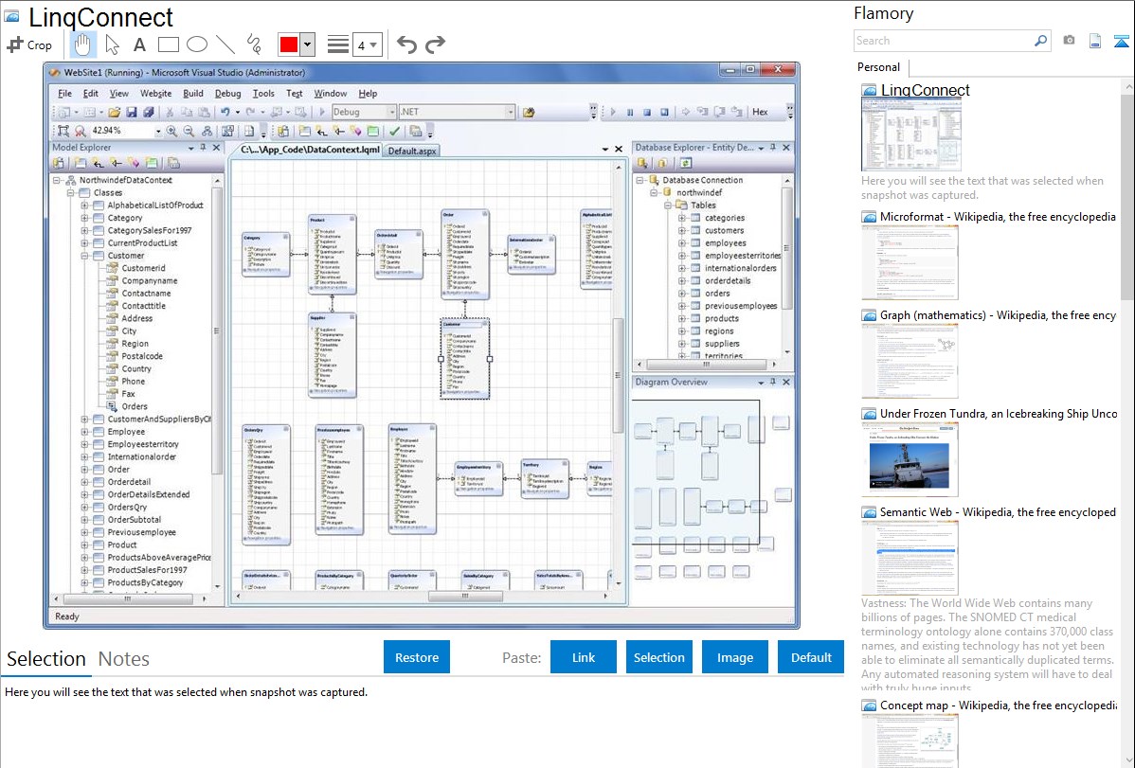Select the straight line tool

(225, 45)
